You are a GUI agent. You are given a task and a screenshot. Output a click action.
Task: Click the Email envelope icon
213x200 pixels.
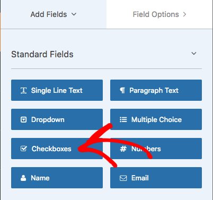click(x=123, y=178)
